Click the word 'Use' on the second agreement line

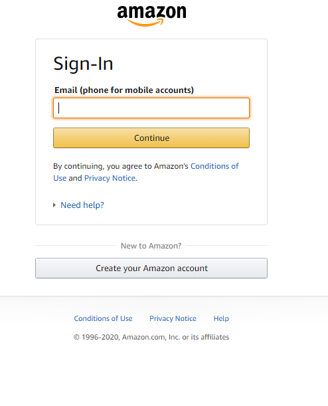tap(60, 178)
